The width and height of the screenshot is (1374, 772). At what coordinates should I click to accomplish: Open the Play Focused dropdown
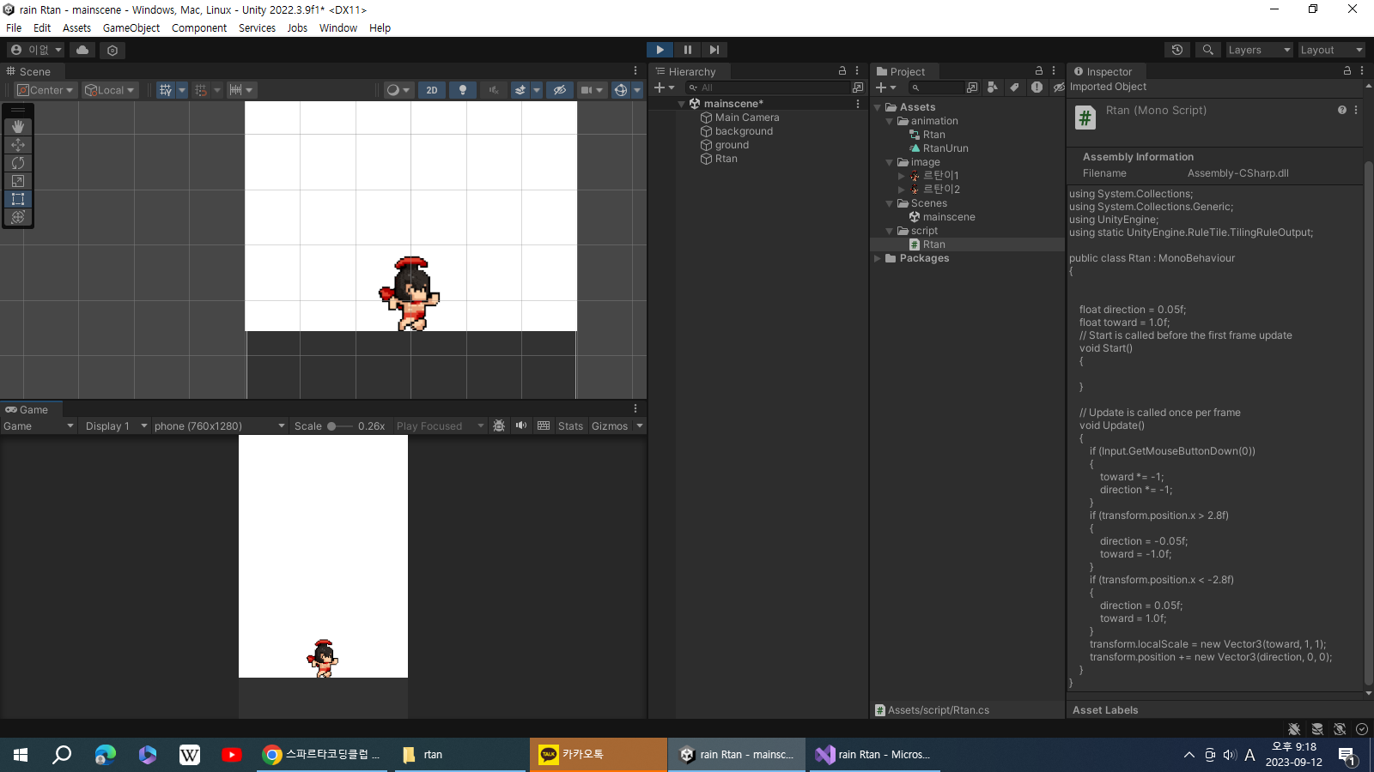(440, 426)
